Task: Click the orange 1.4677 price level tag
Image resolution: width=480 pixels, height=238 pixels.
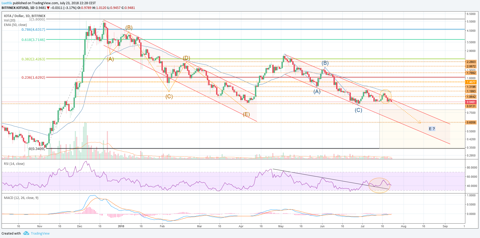Action: point(471,82)
